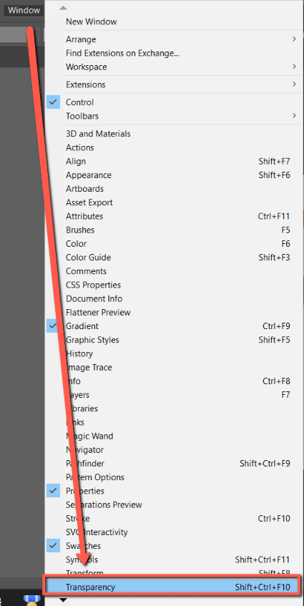Open the Window menu in menu bar
The image size is (304, 606).
pyautogui.click(x=24, y=11)
